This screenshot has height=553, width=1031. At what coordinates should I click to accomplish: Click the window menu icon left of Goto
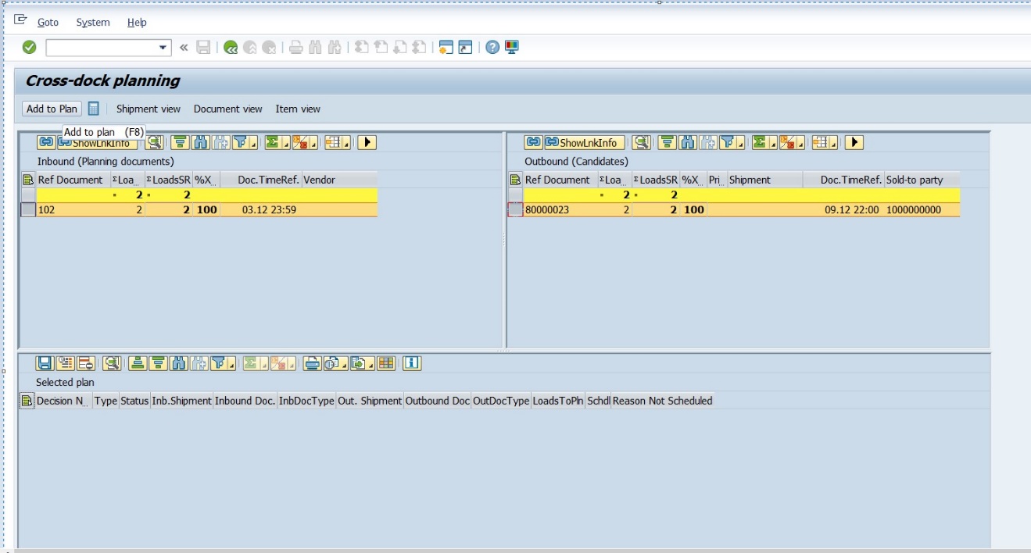click(21, 21)
